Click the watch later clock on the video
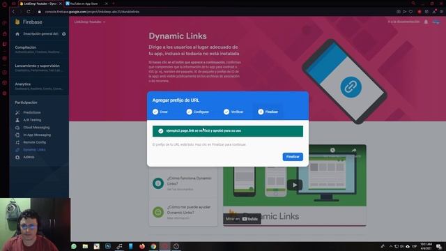The width and height of the screenshot is (446, 251). (332, 151)
